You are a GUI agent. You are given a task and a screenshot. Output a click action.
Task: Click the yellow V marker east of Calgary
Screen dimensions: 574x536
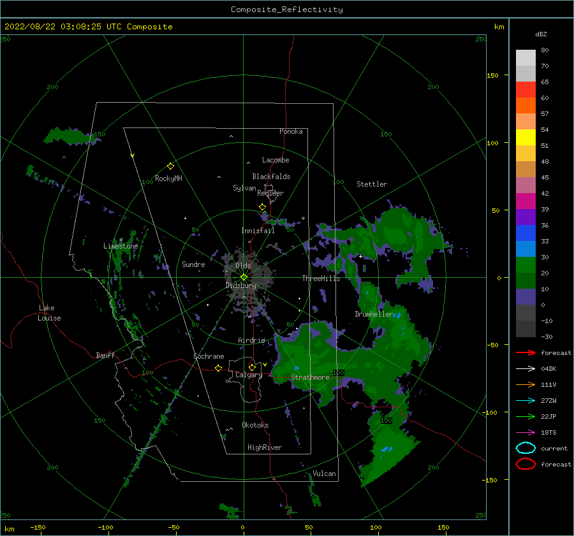(265, 365)
